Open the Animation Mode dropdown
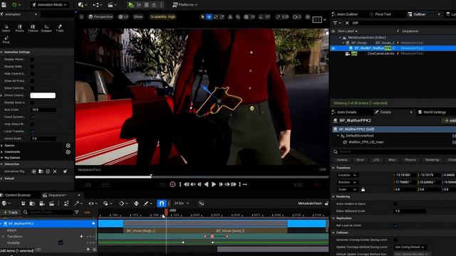The height and width of the screenshot is (256, 456). coord(50,5)
